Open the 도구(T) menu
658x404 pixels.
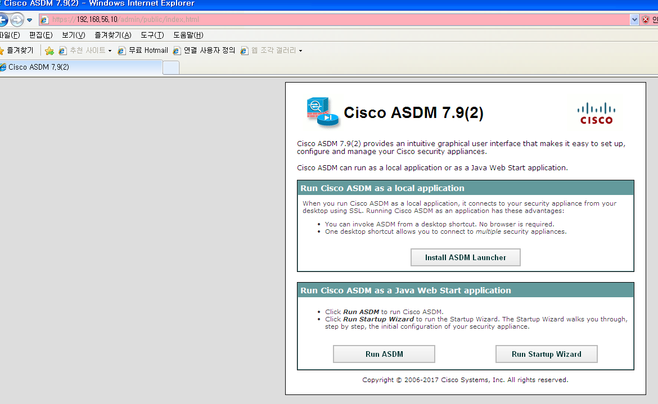pyautogui.click(x=152, y=35)
